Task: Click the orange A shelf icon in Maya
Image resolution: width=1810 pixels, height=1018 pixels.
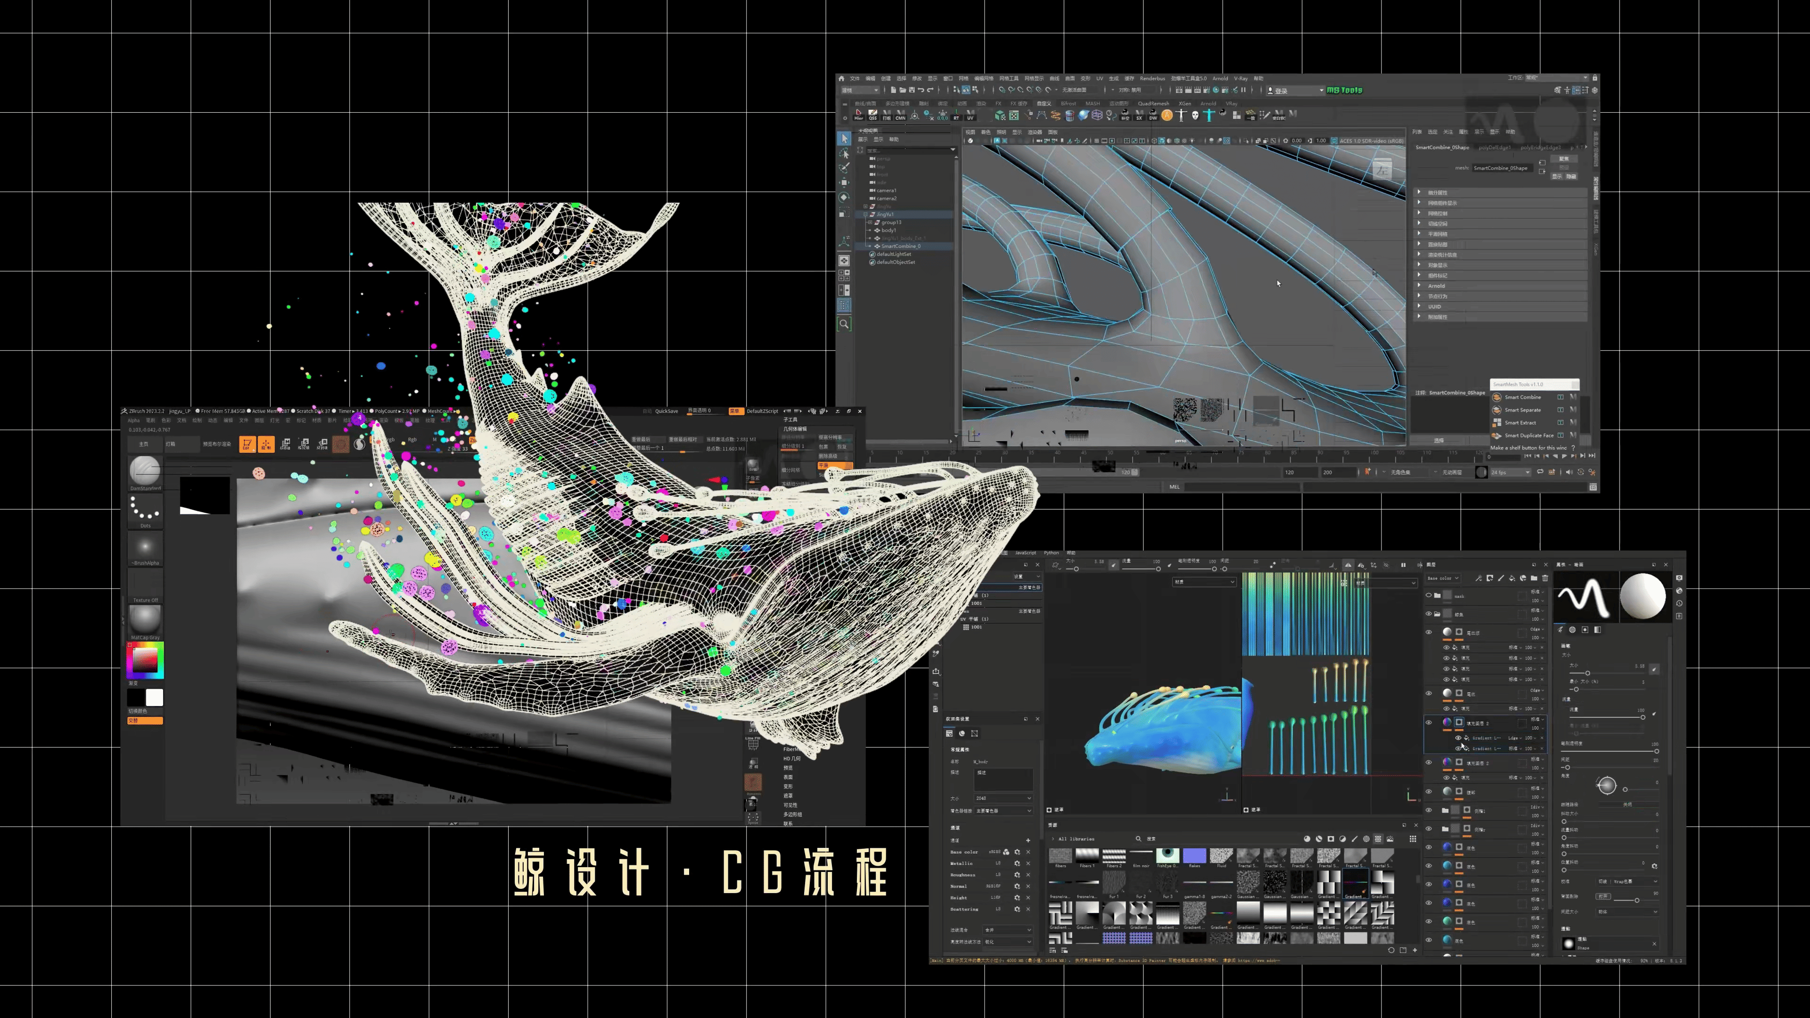Action: click(1167, 115)
